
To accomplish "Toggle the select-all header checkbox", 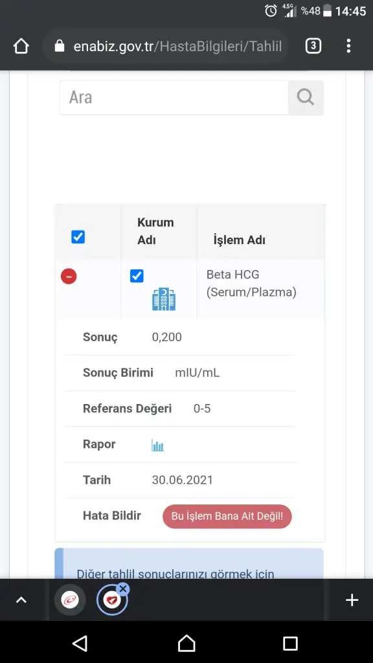I will pos(78,237).
